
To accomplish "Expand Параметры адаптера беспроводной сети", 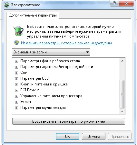I will 16,67.
